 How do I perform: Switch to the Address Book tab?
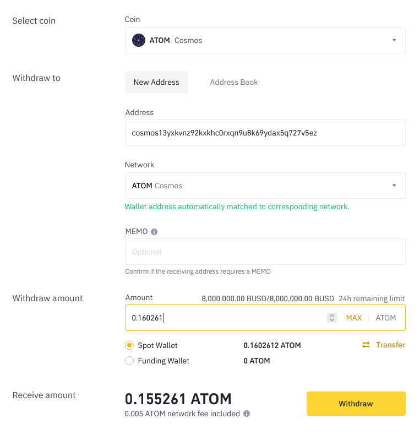click(x=234, y=82)
